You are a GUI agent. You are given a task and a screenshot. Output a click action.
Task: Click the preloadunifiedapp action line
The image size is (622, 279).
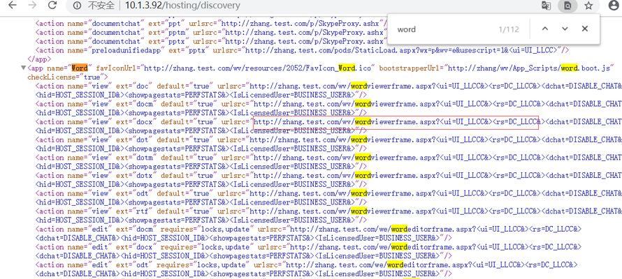(303, 50)
